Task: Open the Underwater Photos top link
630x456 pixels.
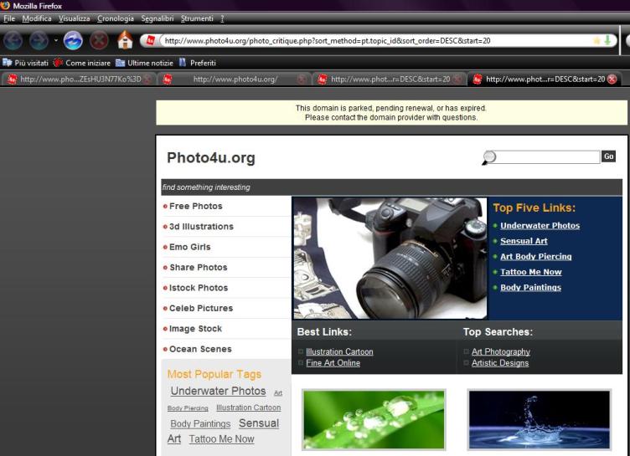Action: pyautogui.click(x=540, y=226)
